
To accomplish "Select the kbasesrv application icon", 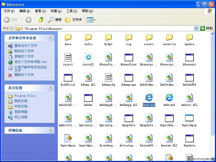I will pos(190,57).
